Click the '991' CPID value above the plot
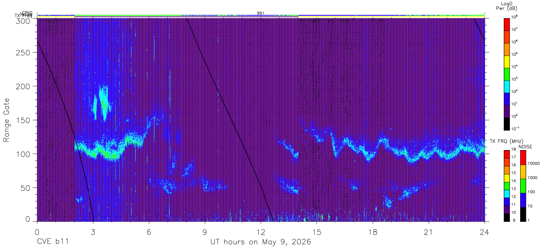545x251 pixels. tap(261, 13)
